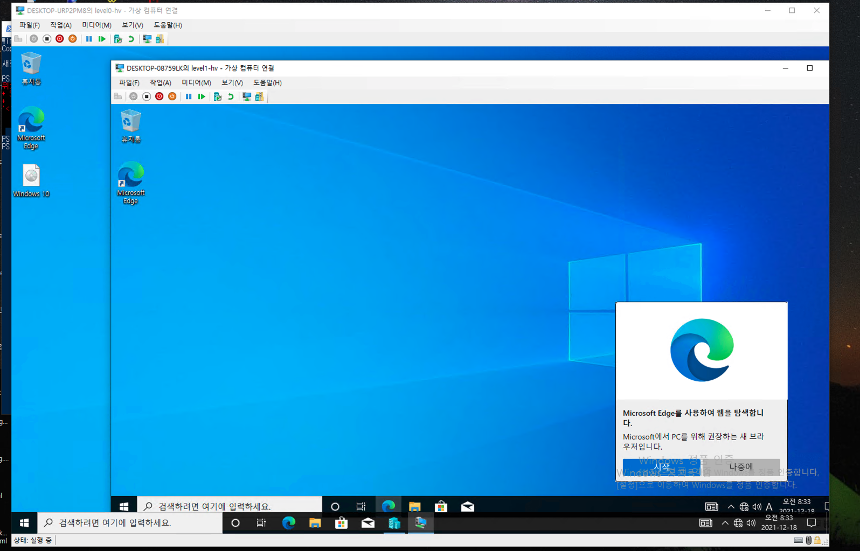Toggle enhanced session icon in level0-hv toolbar
Screen dimensions: 860x551
(147, 39)
